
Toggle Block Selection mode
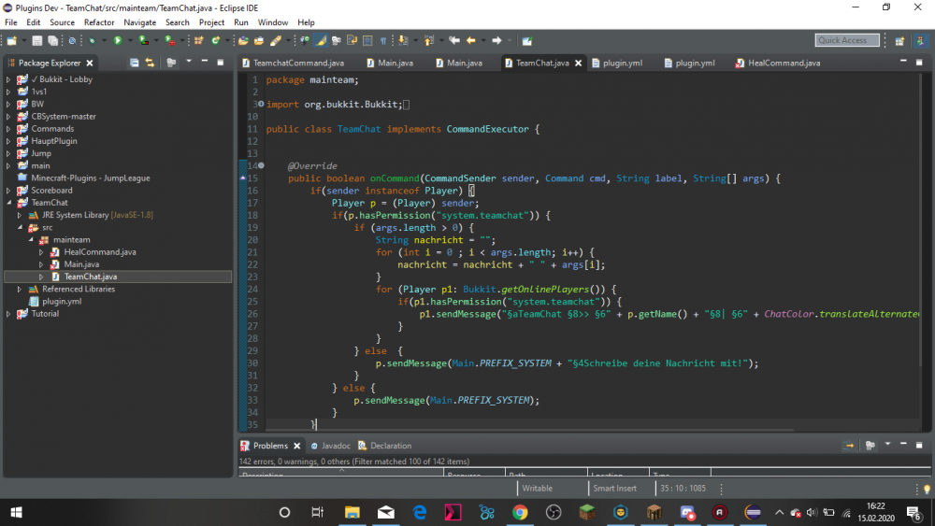pyautogui.click(x=367, y=40)
